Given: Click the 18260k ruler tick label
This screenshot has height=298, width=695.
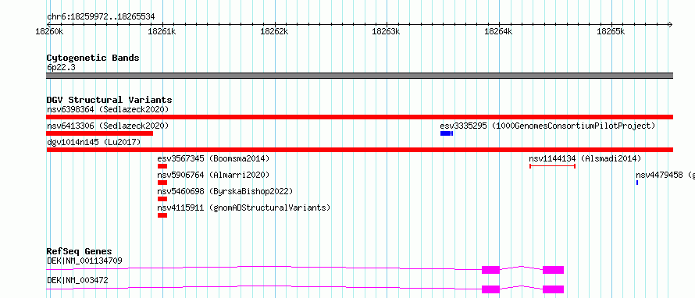Looking at the screenshot, I should tap(49, 31).
